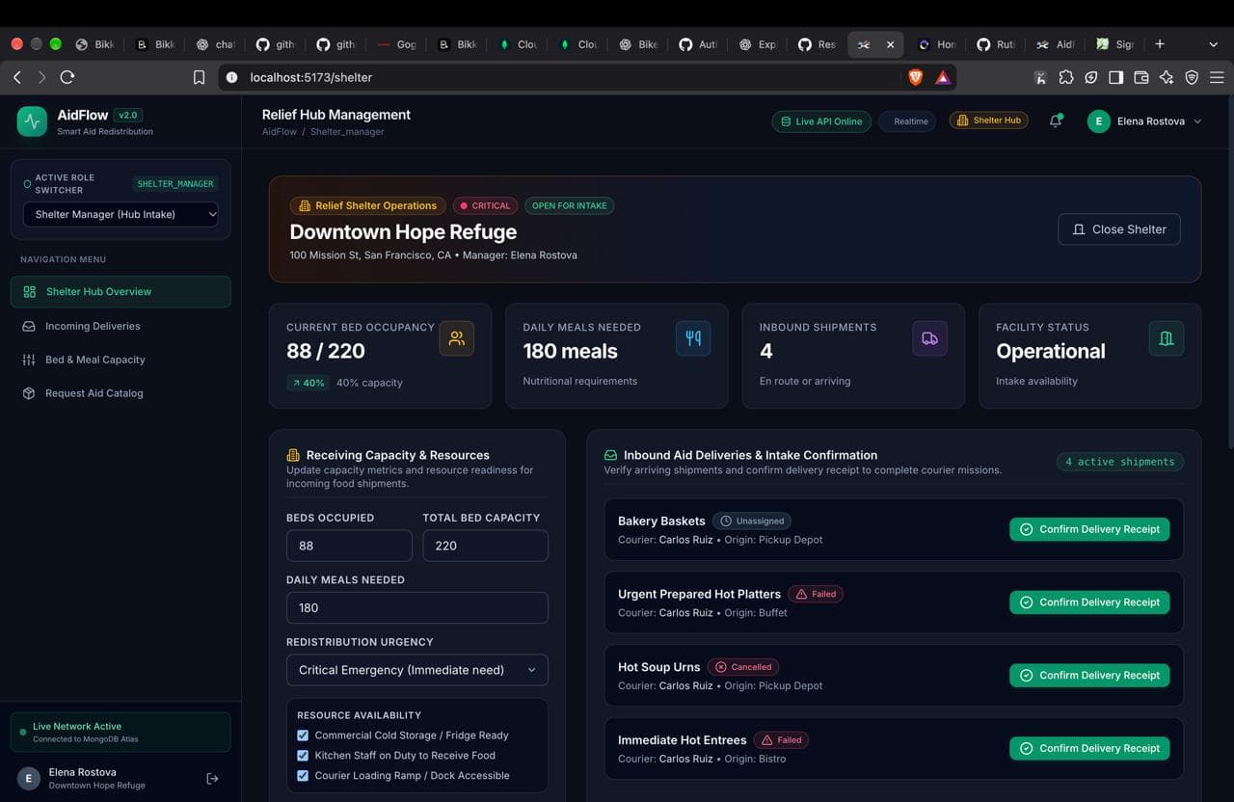Click the Unassigned tag on Bakery Baskets
Screen dimensions: 1234x802
[x=753, y=521]
